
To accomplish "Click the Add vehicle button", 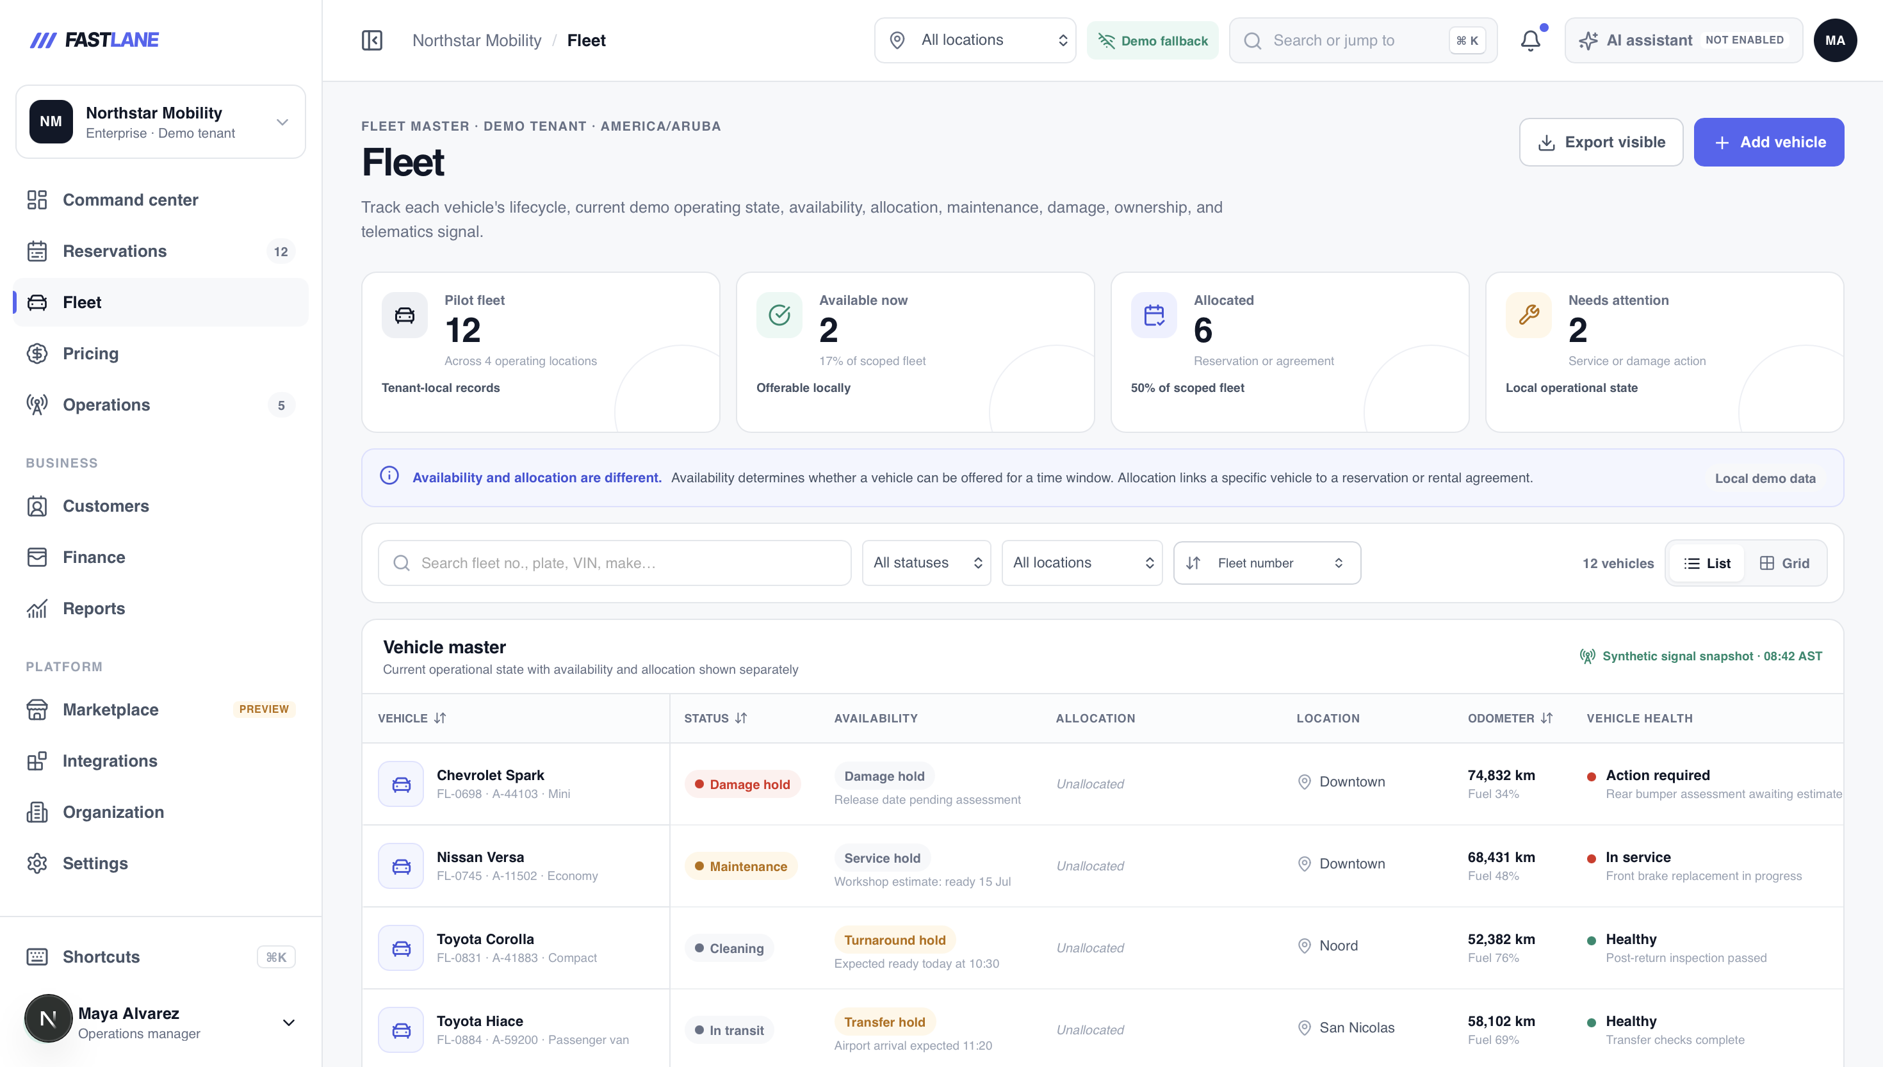I will pos(1769,142).
